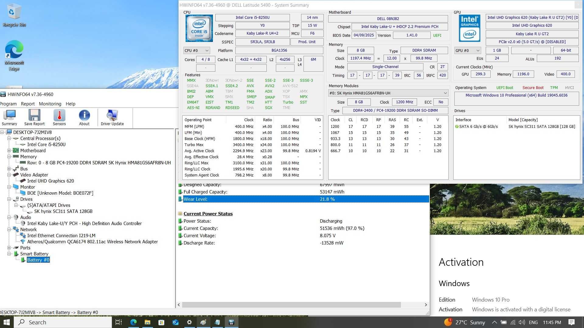Open the Help menu
This screenshot has height=328, width=584.
(x=71, y=104)
